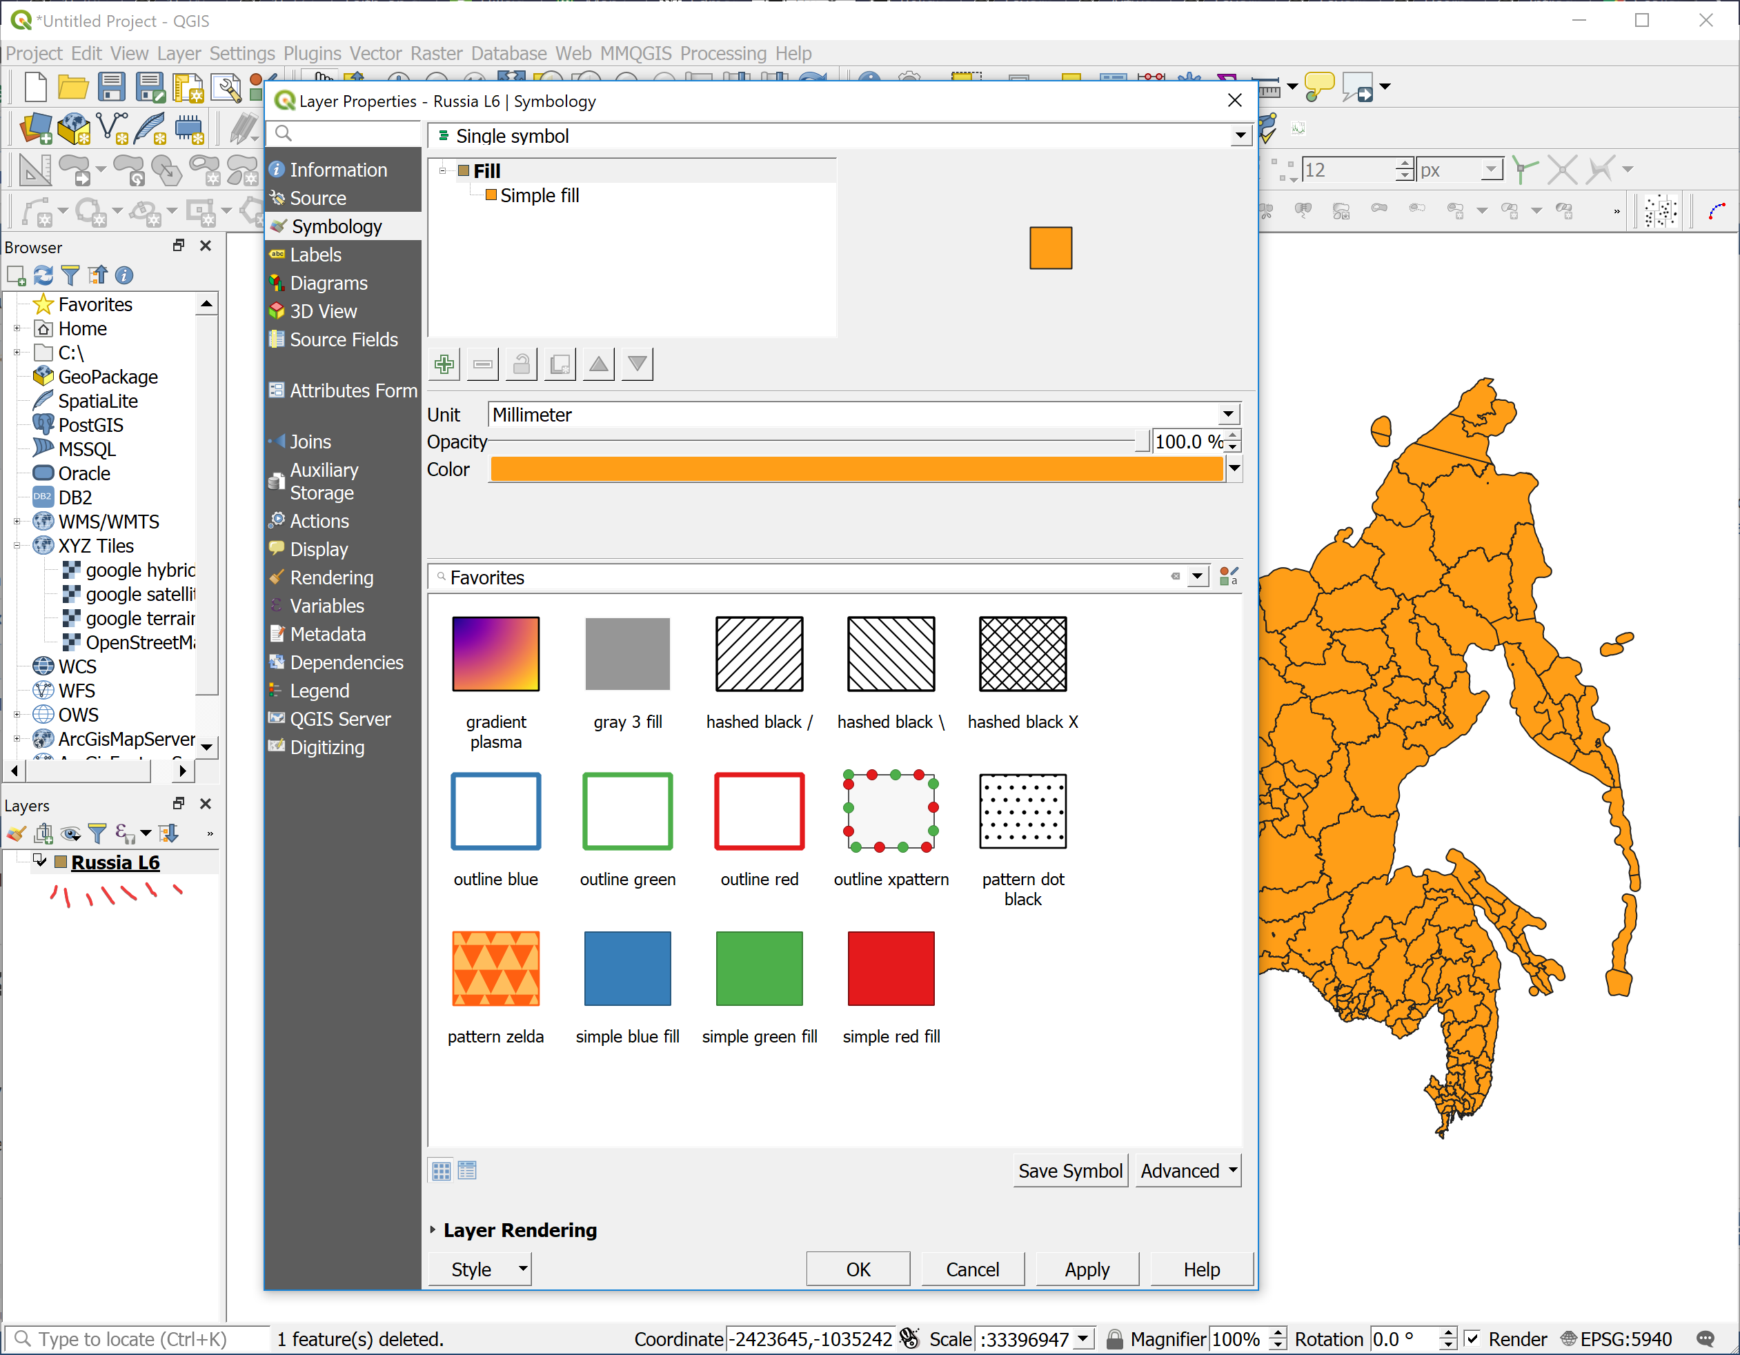Click the Duplicate symbol icon
The height and width of the screenshot is (1355, 1740).
pos(561,364)
